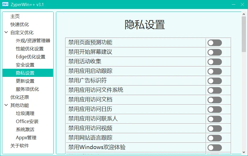Image resolution: width=248 pixels, height=156 pixels.
Task: Collapse the 自定义优化 tree node arrow
Action: (x=6, y=33)
